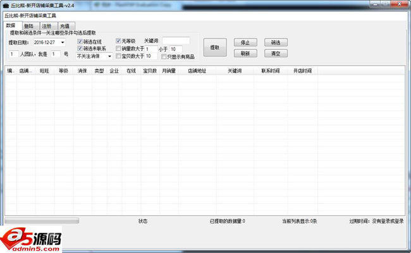Enable 只显示有商品 checkbox

pos(163,56)
